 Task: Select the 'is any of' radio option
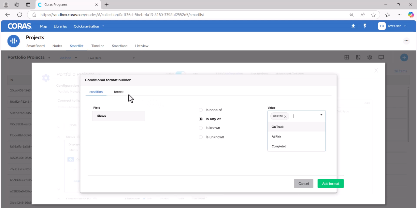(201, 119)
